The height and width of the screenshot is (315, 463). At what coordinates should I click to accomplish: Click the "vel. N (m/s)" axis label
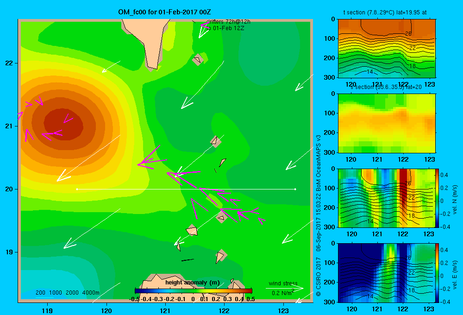coord(455,200)
